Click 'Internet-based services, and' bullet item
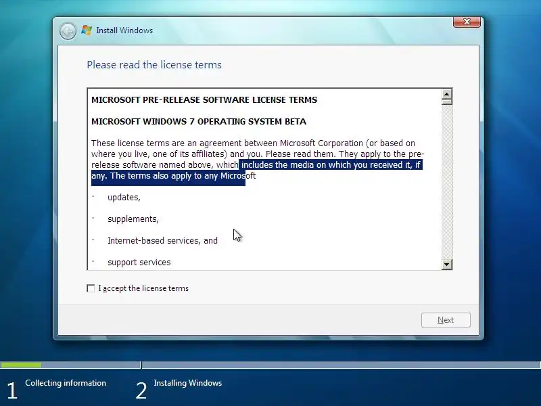 coord(162,241)
